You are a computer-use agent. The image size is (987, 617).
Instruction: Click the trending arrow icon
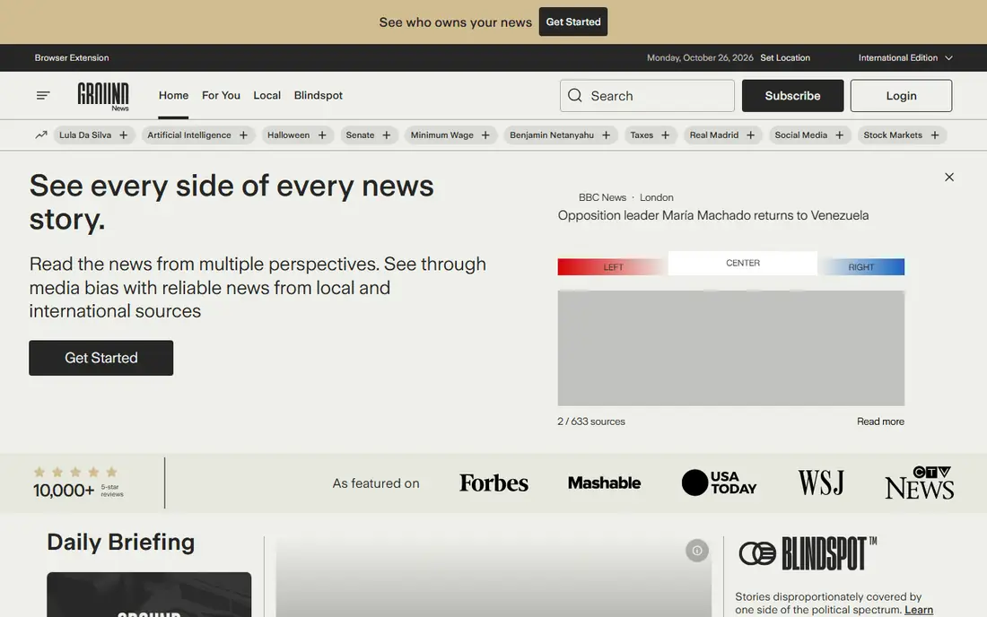pyautogui.click(x=41, y=135)
